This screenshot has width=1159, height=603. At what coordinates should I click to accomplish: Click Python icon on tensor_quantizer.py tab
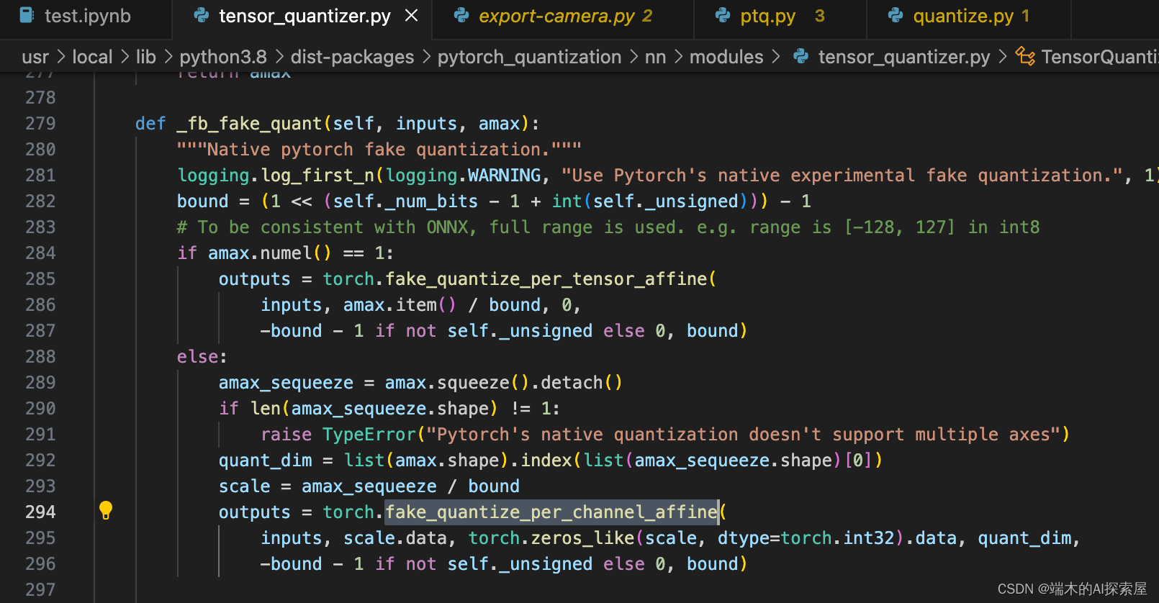click(202, 16)
